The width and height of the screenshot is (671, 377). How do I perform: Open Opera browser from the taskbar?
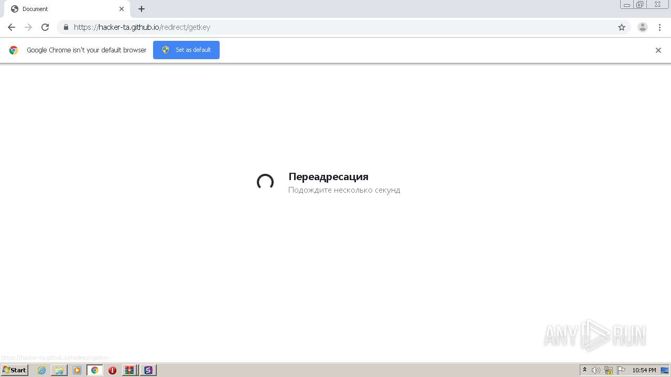[x=112, y=370]
